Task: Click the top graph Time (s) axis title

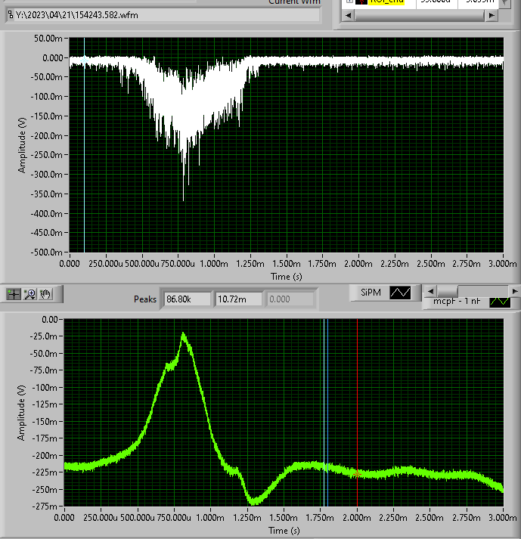Action: point(286,277)
